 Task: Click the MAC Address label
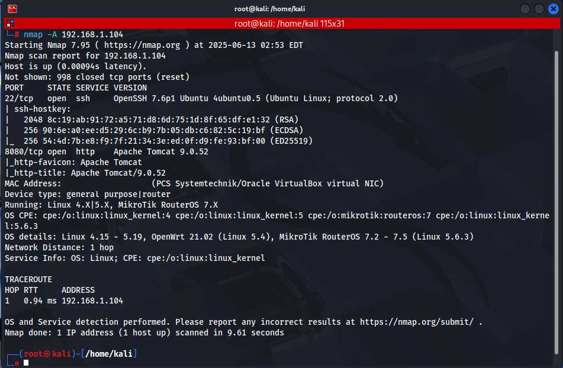[x=33, y=183]
